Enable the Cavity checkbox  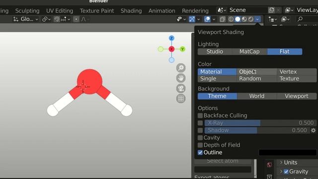(x=200, y=138)
